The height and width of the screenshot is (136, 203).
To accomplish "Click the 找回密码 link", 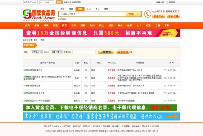I will [77, 2].
